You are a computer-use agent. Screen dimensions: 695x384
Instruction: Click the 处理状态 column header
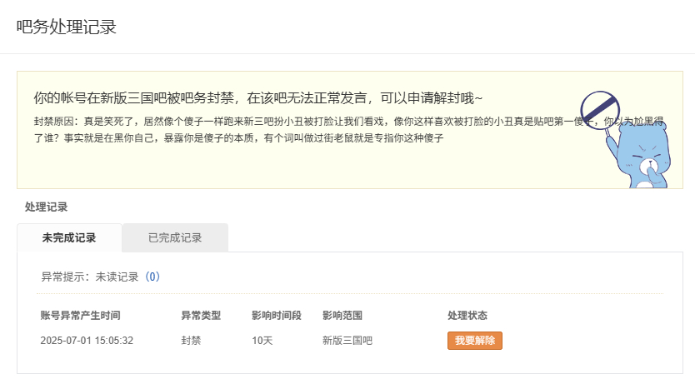(467, 316)
